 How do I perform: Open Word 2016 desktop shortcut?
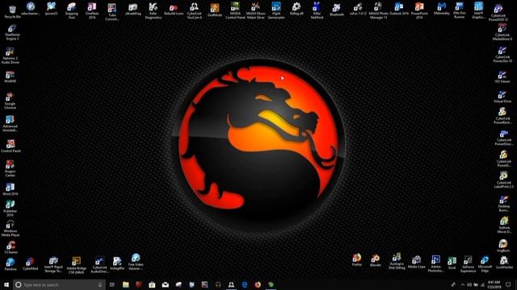10,189
